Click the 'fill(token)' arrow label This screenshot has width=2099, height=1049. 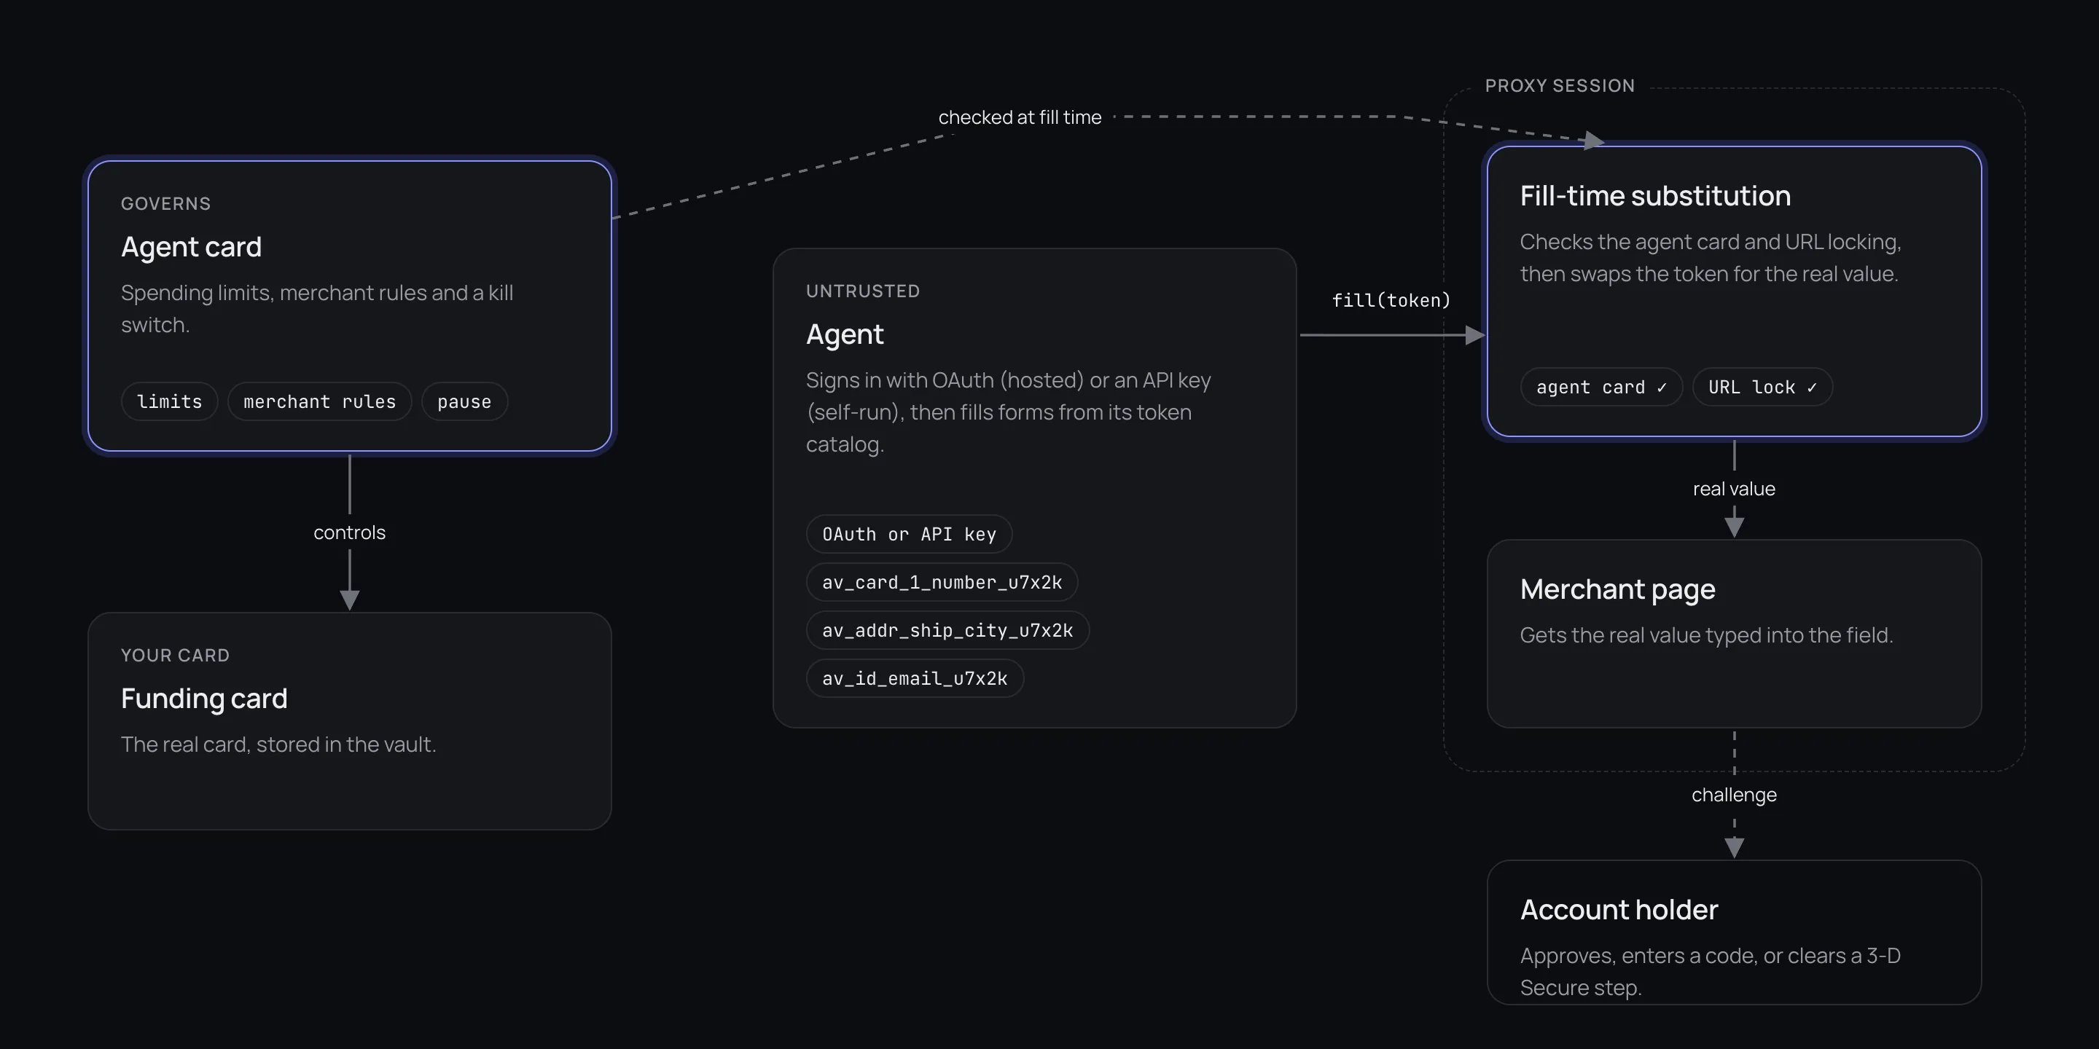coord(1391,301)
